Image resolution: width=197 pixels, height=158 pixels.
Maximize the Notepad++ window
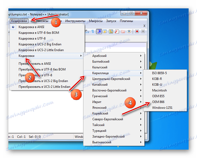click(131, 13)
